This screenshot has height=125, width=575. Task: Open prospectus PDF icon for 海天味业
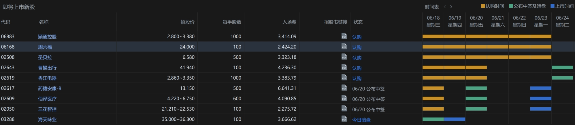(x=344, y=119)
